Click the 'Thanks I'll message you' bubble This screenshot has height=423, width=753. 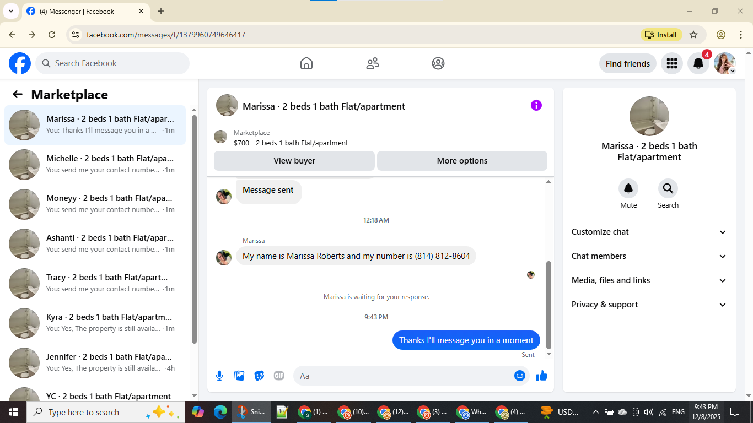pyautogui.click(x=466, y=340)
